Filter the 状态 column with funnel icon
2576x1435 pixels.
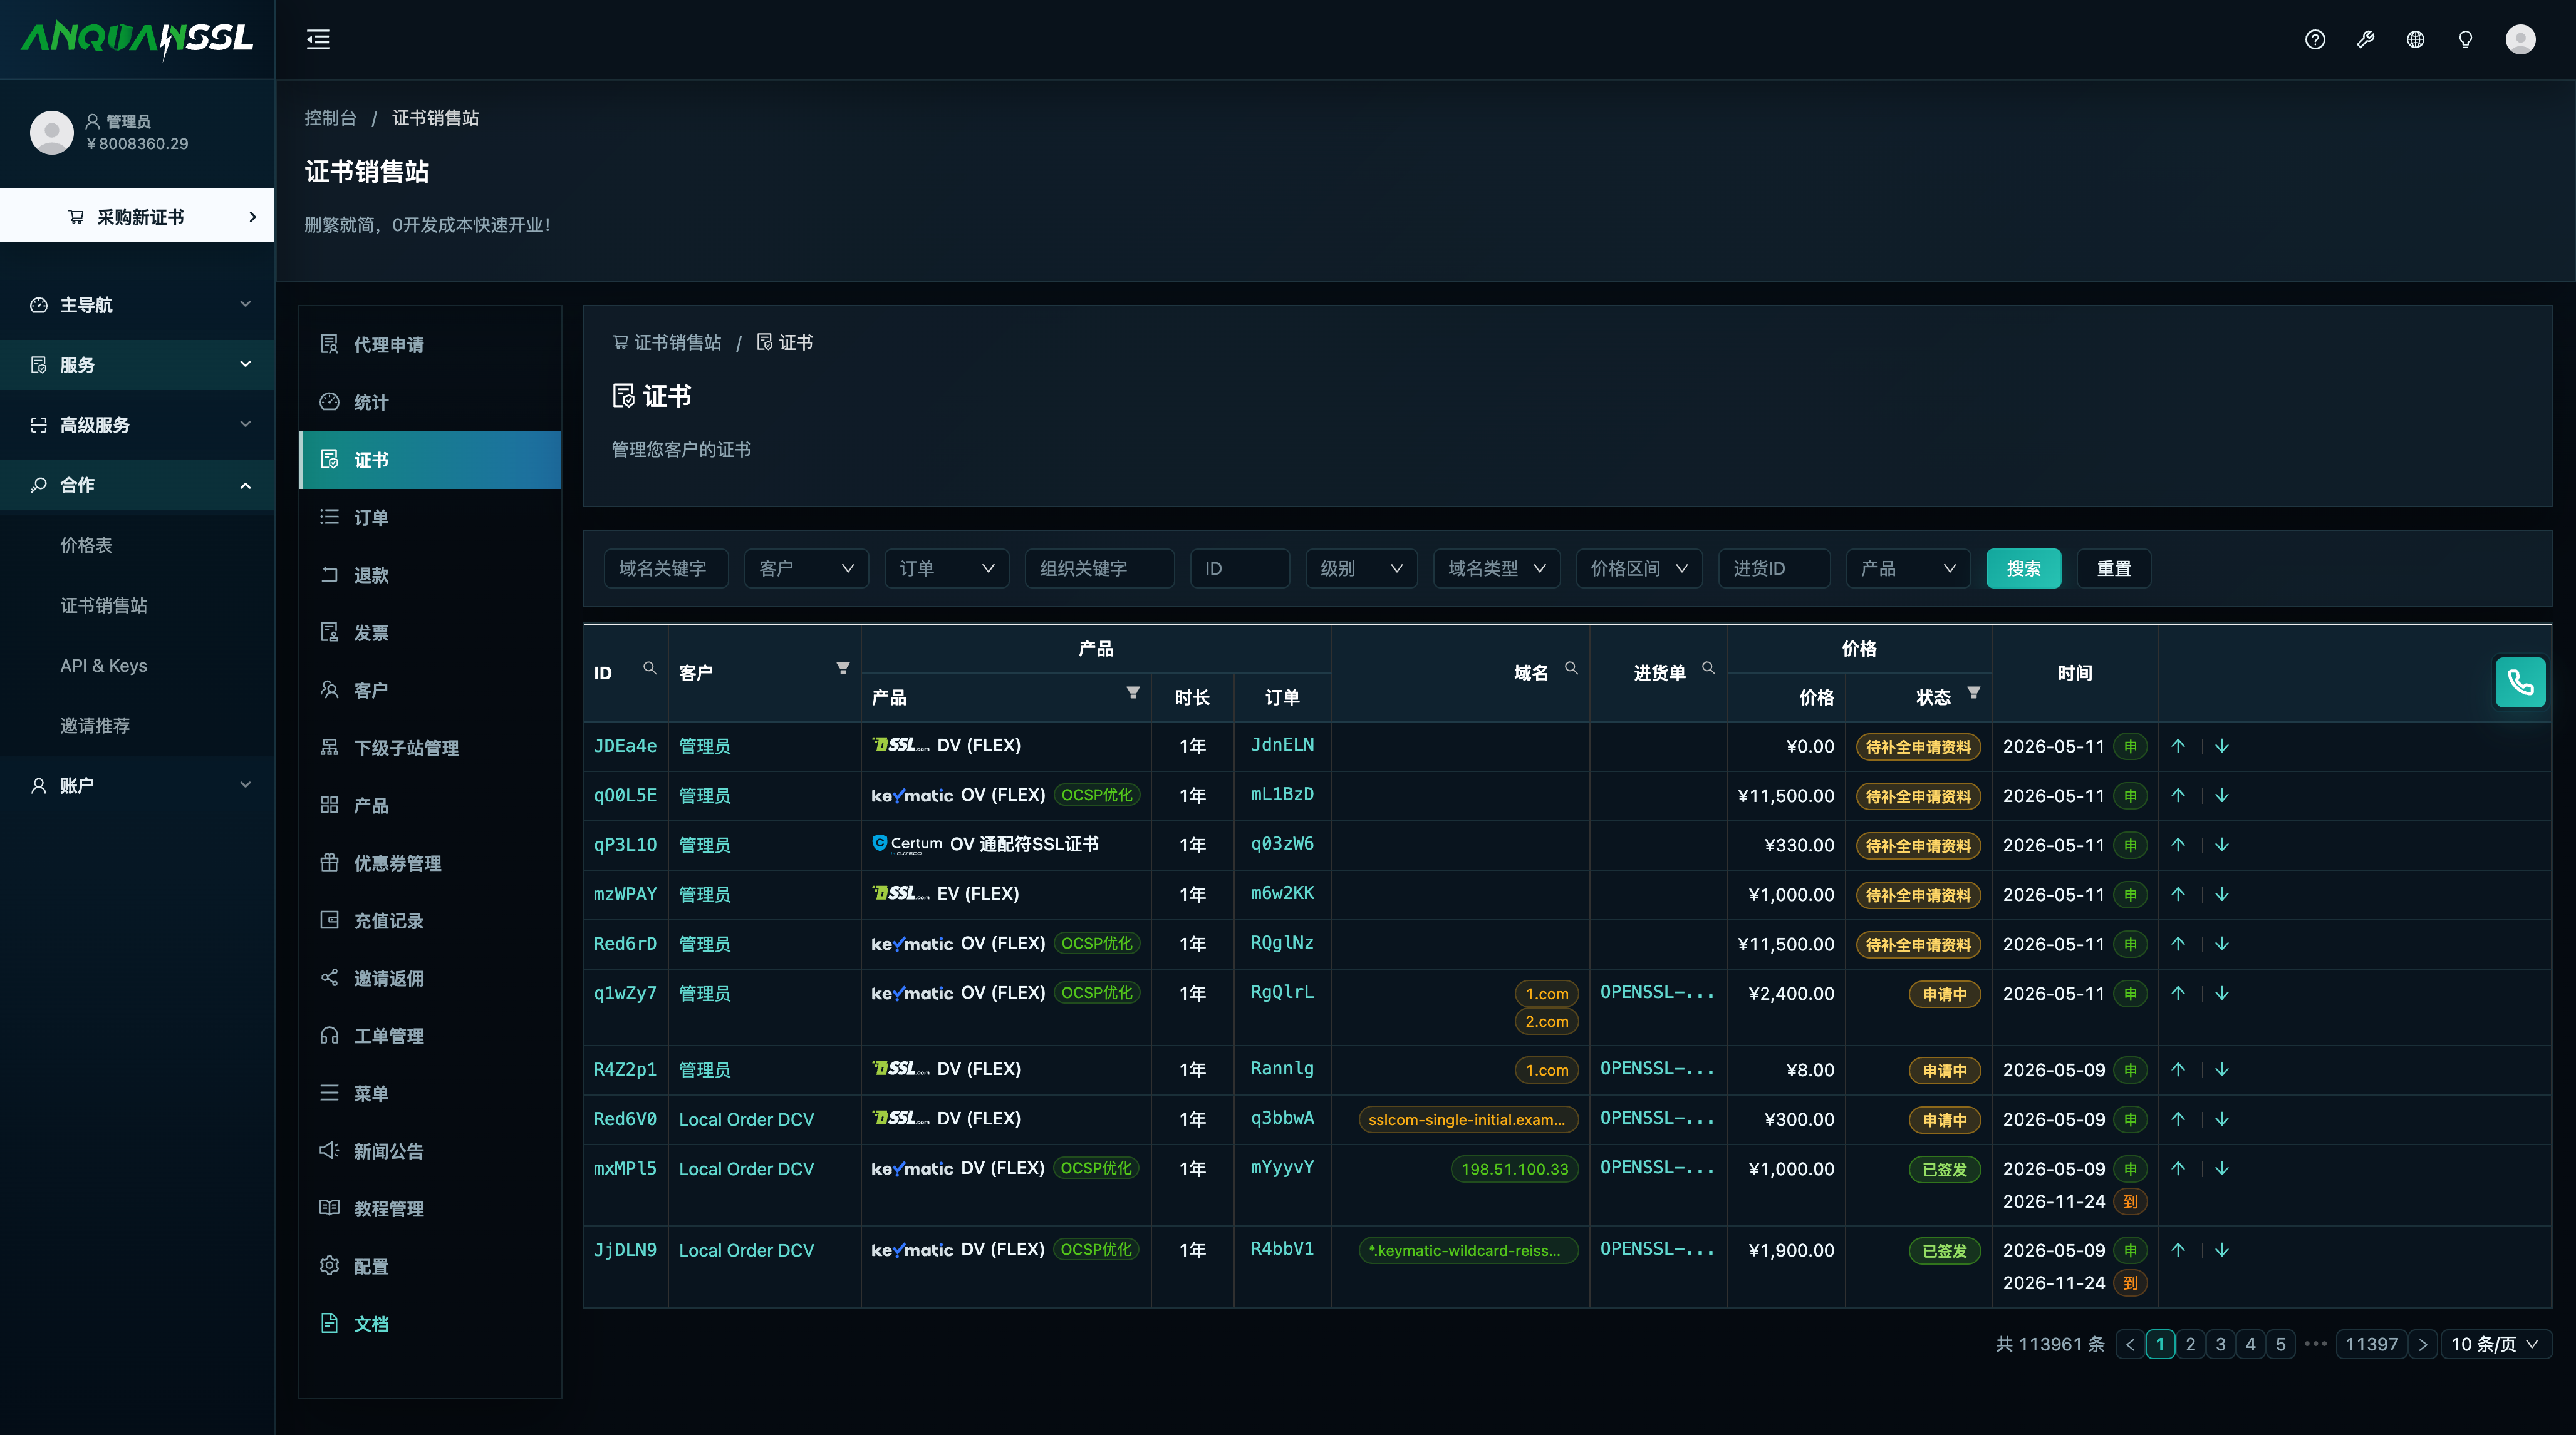1974,692
